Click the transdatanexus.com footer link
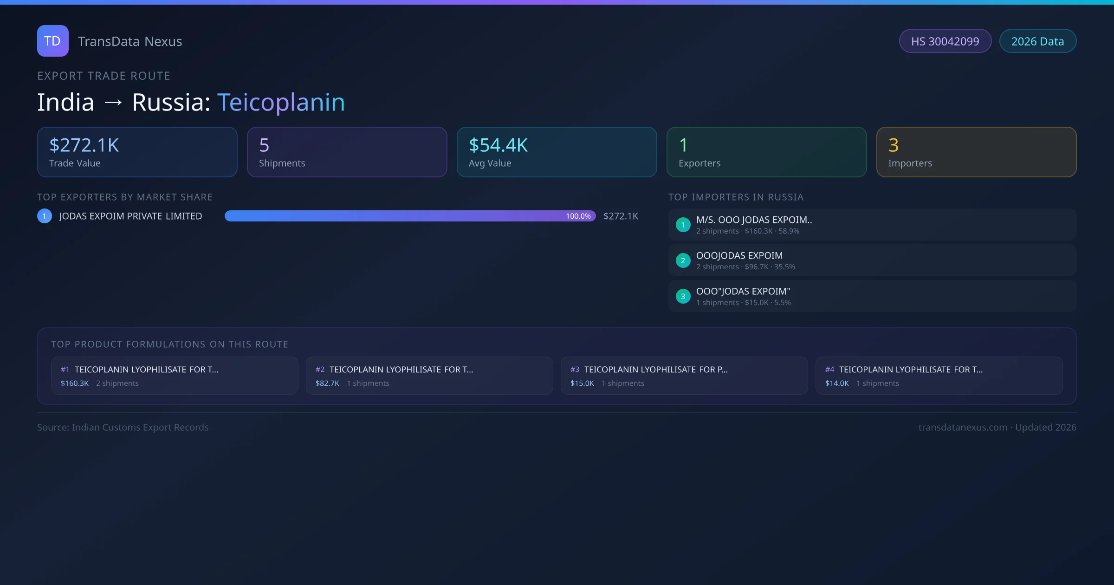 coord(962,427)
